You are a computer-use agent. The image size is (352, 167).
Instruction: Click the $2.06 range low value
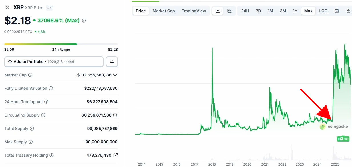9,50
